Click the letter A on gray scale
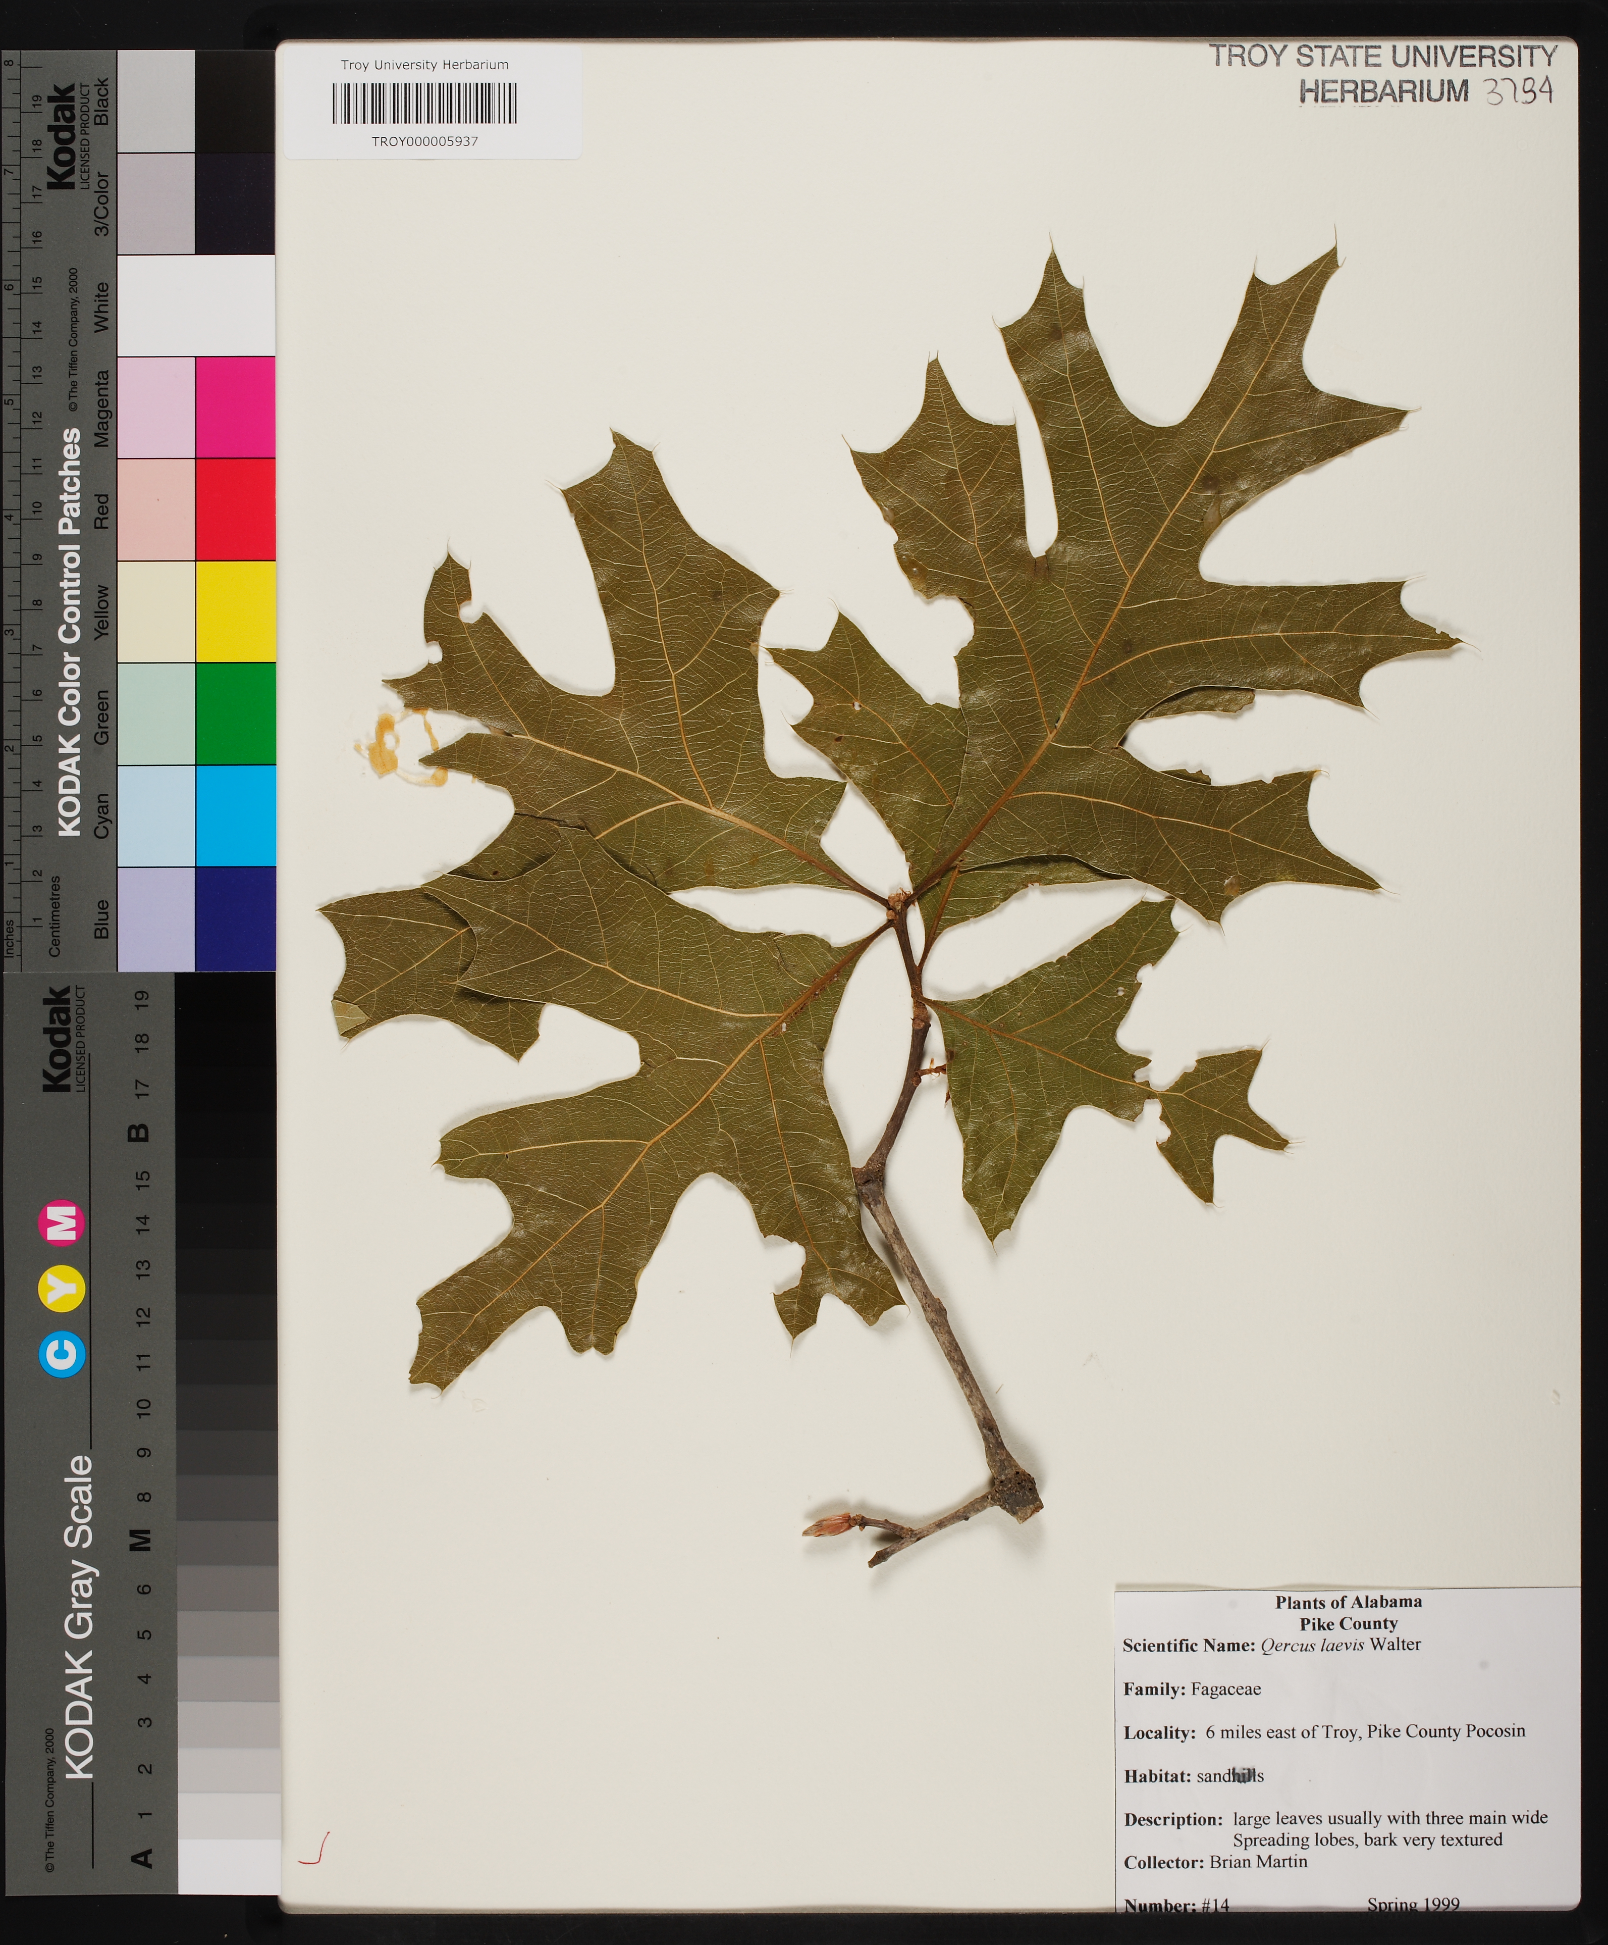Viewport: 1608px width, 1945px height. point(141,1858)
